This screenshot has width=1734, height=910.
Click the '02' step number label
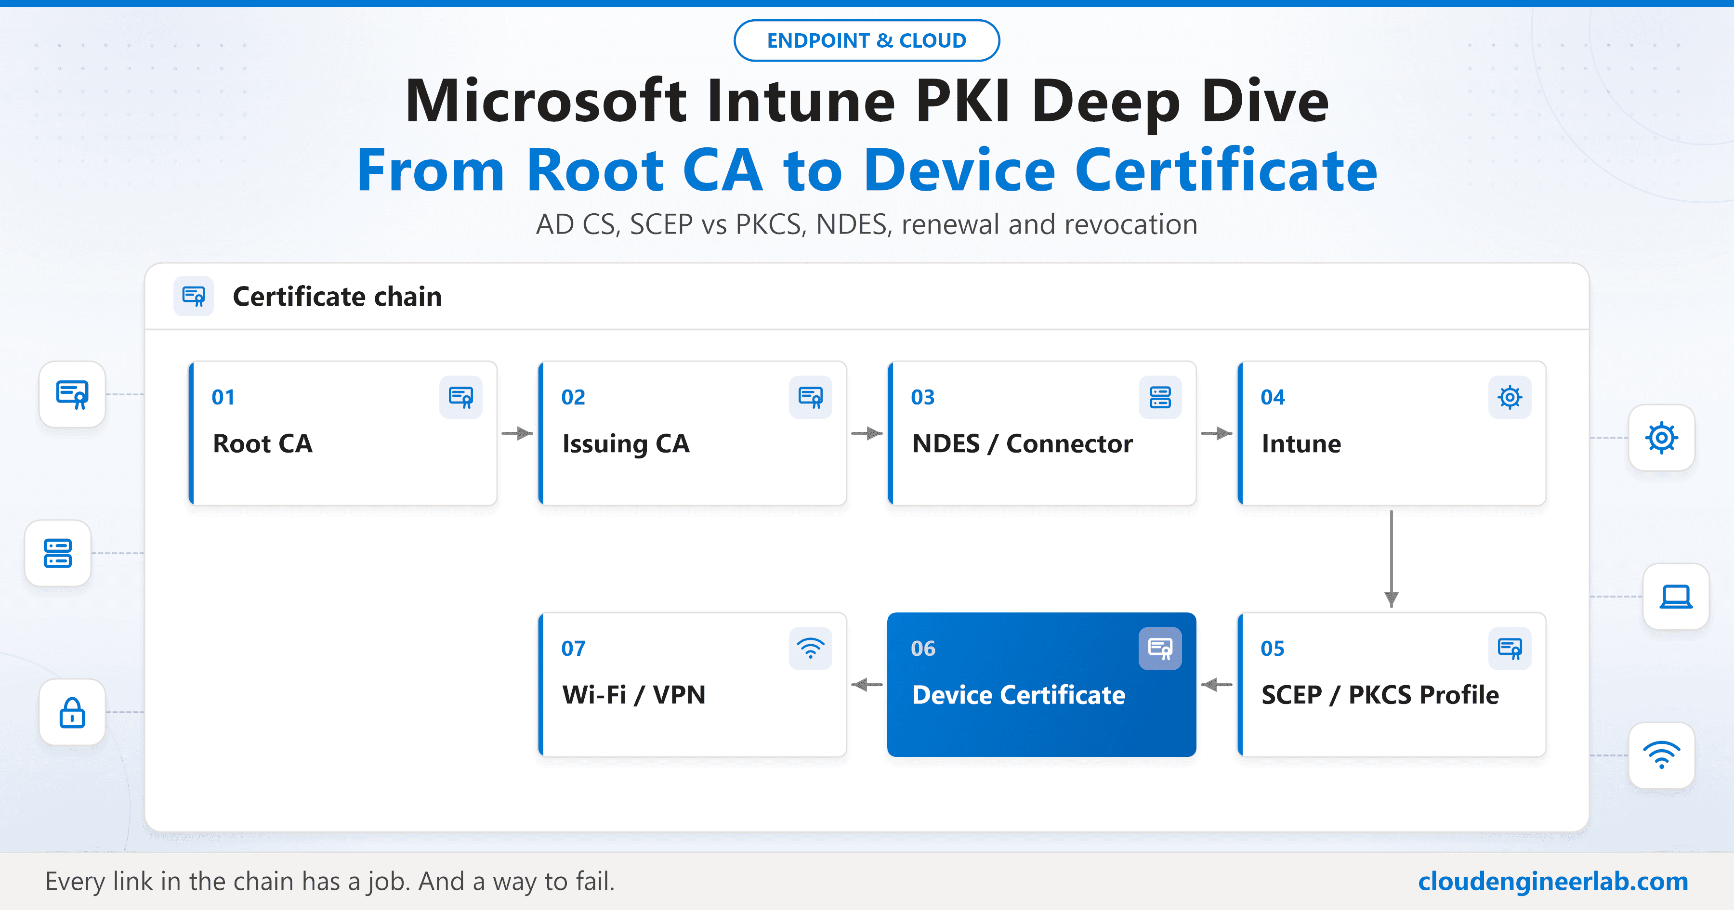pyautogui.click(x=573, y=397)
